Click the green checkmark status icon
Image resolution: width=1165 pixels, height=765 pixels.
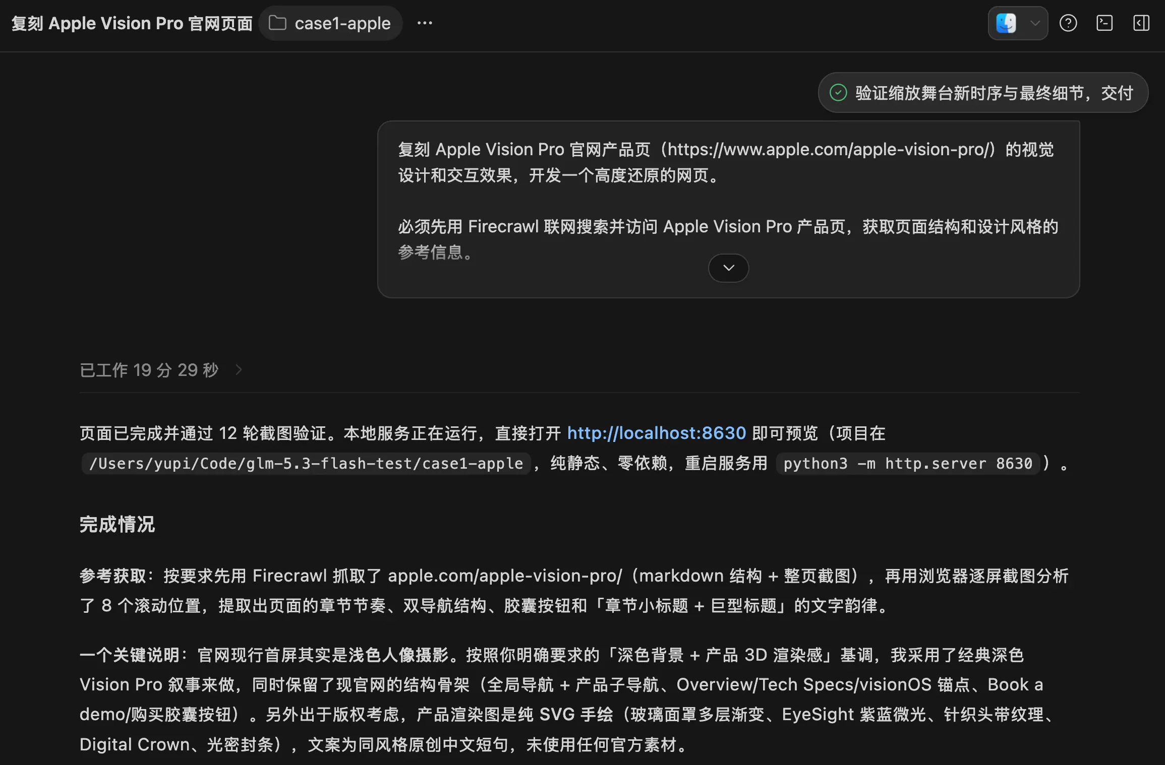838,93
